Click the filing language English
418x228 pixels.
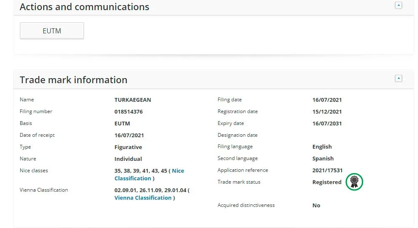(322, 147)
